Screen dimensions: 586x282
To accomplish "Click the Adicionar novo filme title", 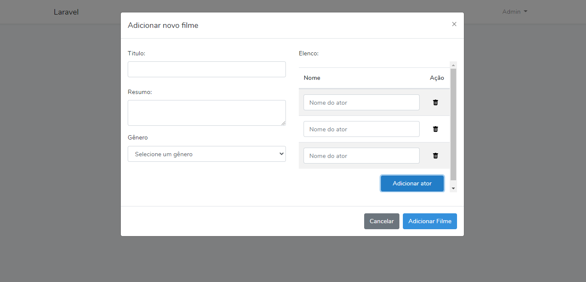I will (163, 25).
